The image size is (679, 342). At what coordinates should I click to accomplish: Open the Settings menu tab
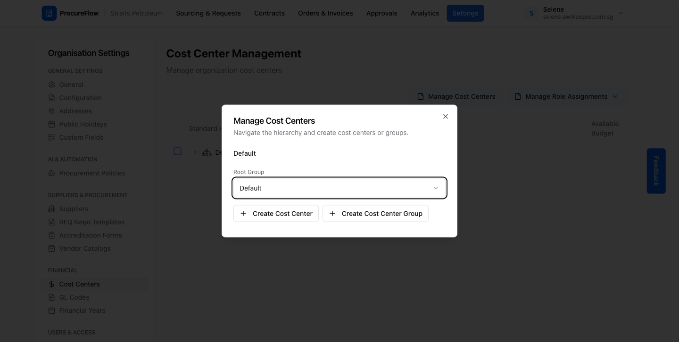click(x=465, y=13)
